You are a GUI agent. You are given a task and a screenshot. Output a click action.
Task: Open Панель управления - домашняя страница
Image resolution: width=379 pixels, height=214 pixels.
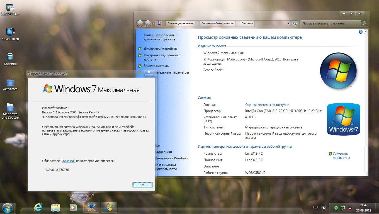tap(160, 37)
